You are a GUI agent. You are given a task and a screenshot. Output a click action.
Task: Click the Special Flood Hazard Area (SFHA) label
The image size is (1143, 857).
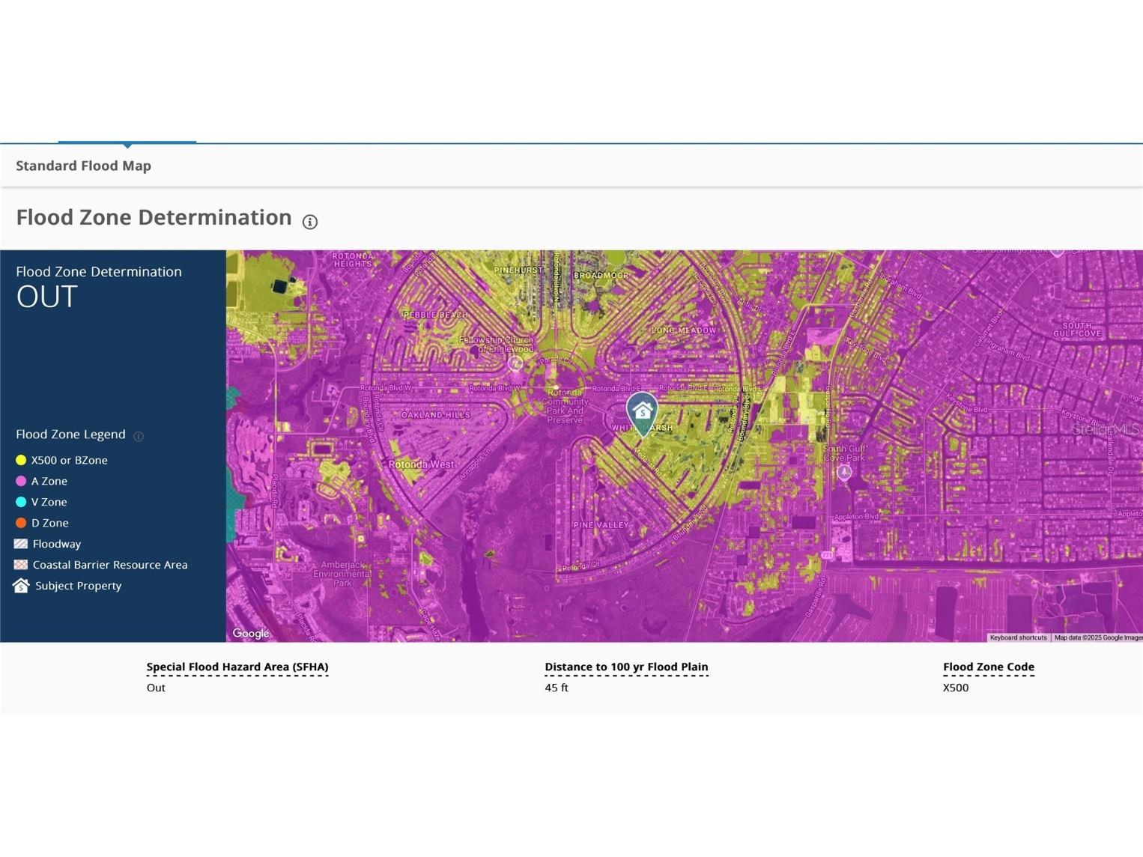[237, 667]
